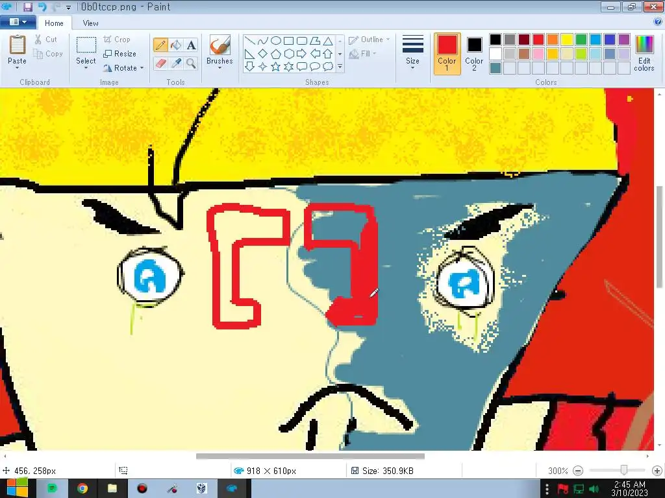Choose the Down arrow shape
The height and width of the screenshot is (498, 665).
point(250,67)
